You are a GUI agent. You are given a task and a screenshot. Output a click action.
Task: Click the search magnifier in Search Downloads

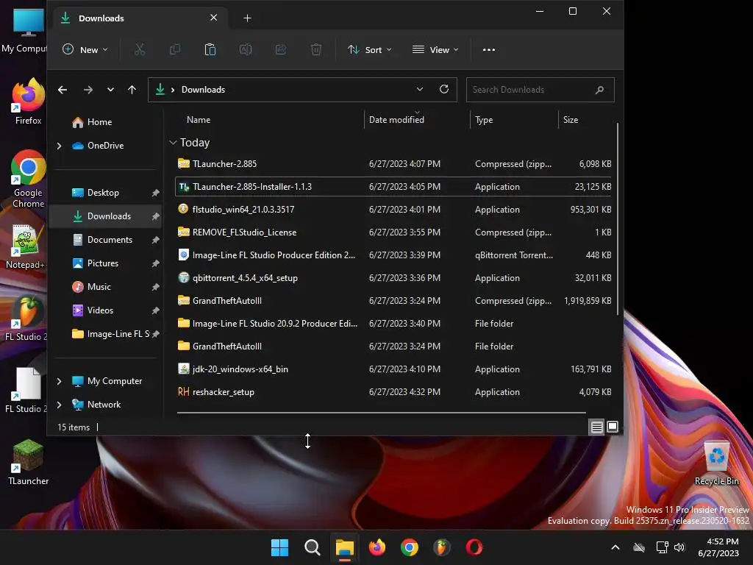(599, 90)
